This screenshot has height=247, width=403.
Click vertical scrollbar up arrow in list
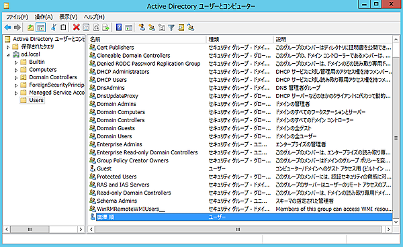click(x=396, y=40)
